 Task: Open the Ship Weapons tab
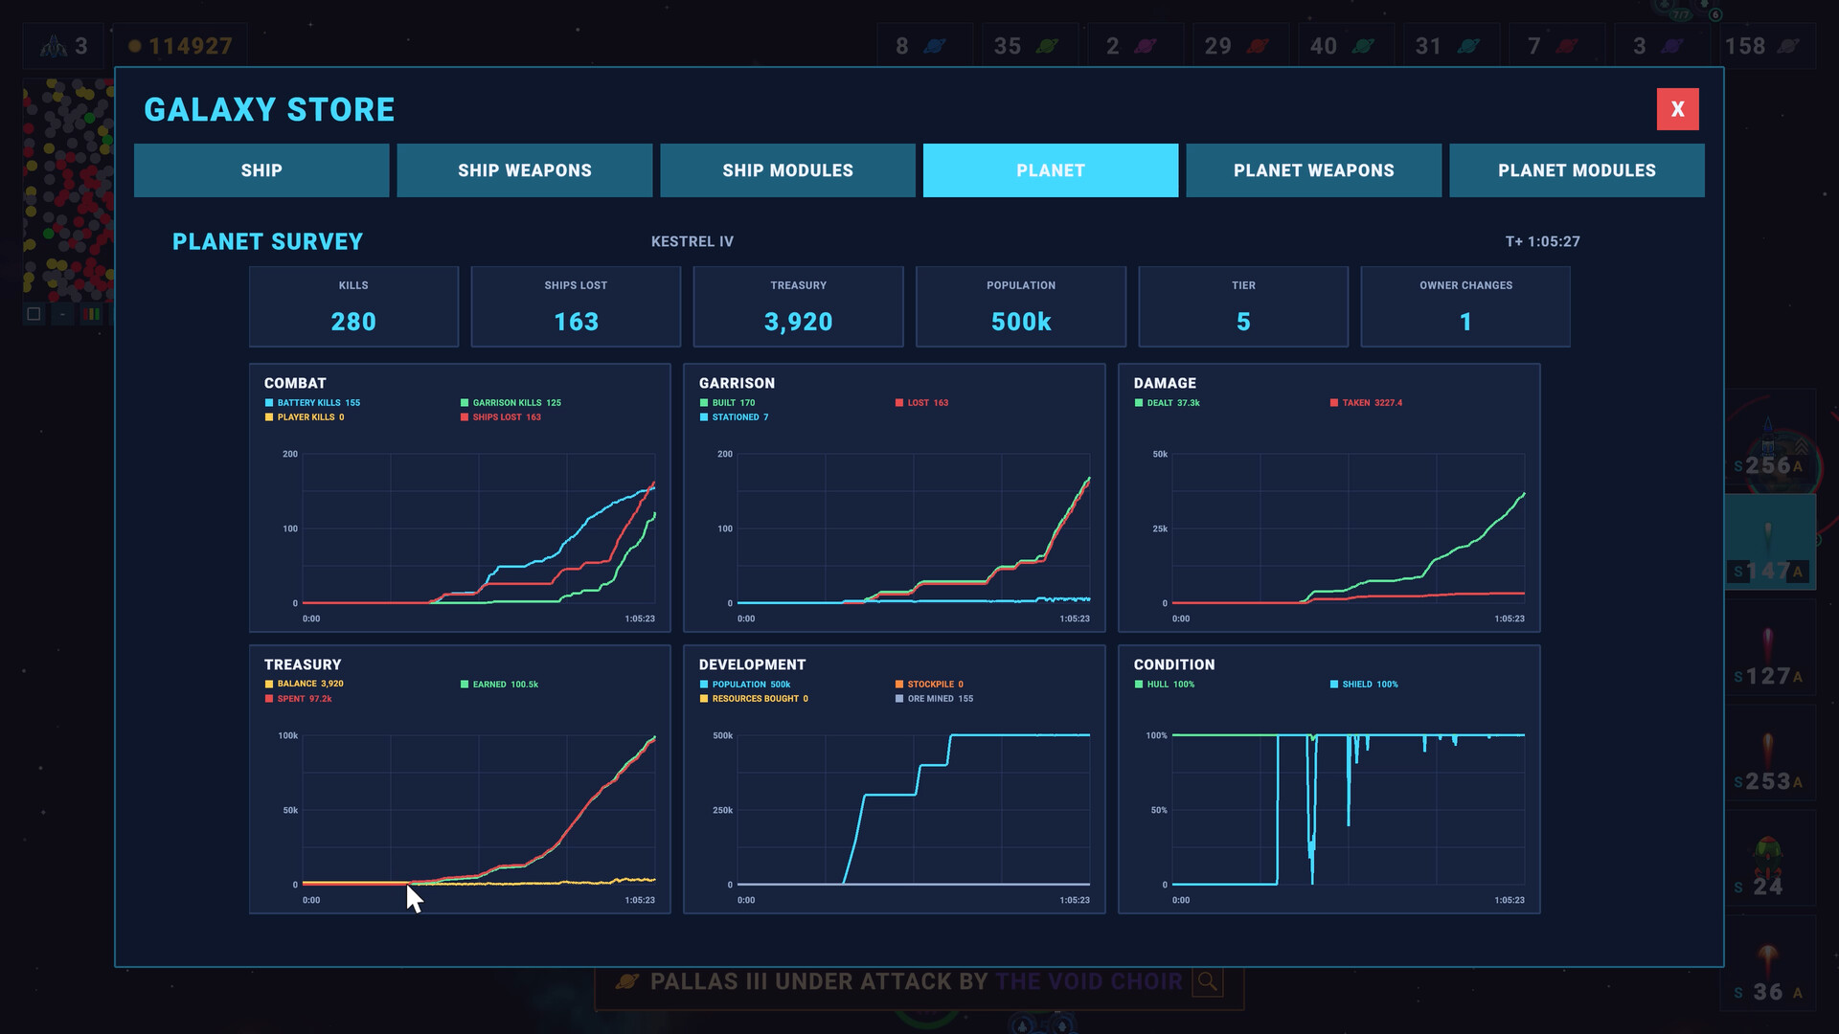pyautogui.click(x=525, y=170)
